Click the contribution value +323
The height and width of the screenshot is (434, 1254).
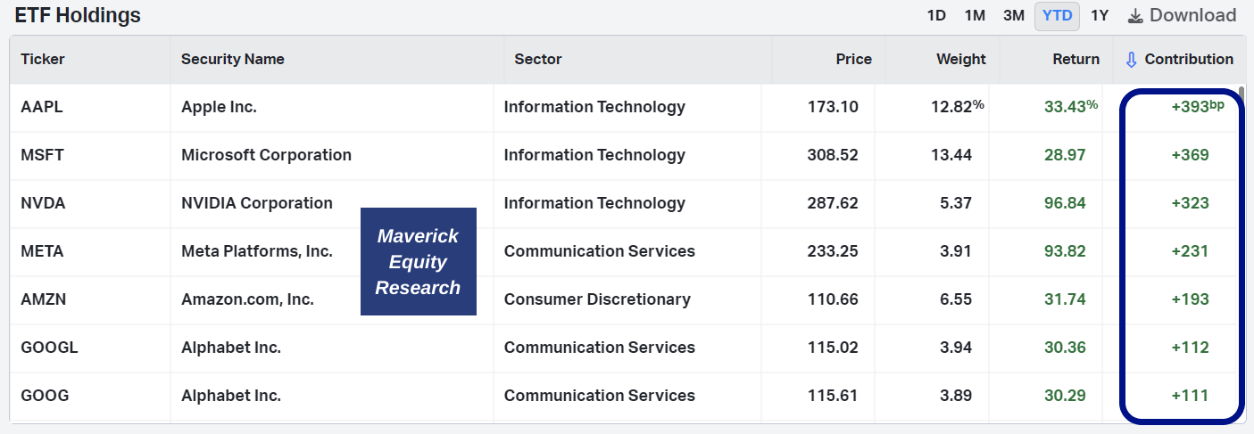click(1190, 203)
